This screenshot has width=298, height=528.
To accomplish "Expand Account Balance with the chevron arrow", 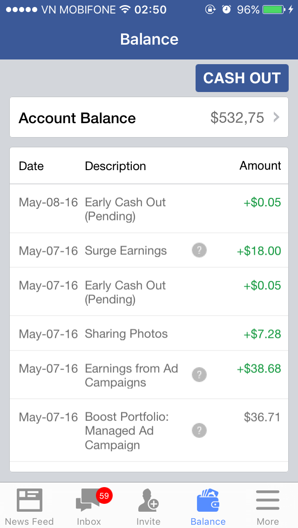I will pyautogui.click(x=277, y=118).
